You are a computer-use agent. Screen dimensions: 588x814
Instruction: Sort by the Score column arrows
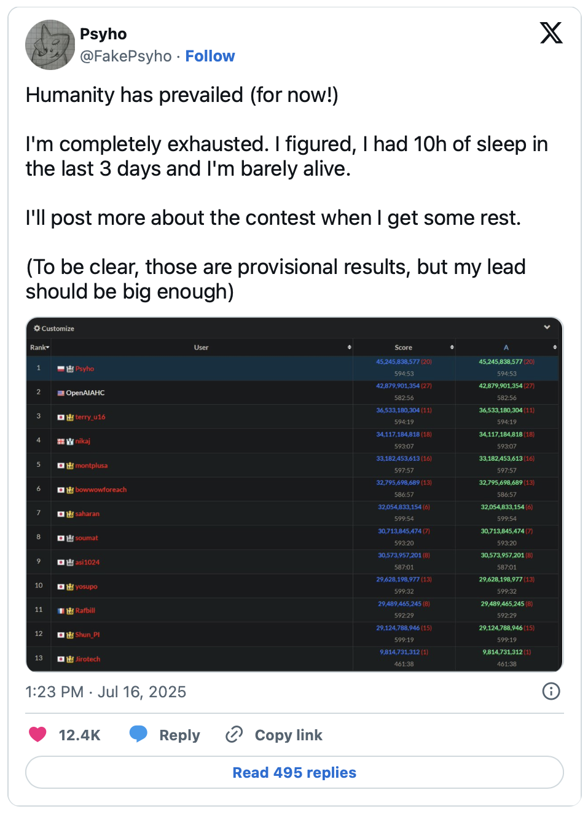coord(452,348)
